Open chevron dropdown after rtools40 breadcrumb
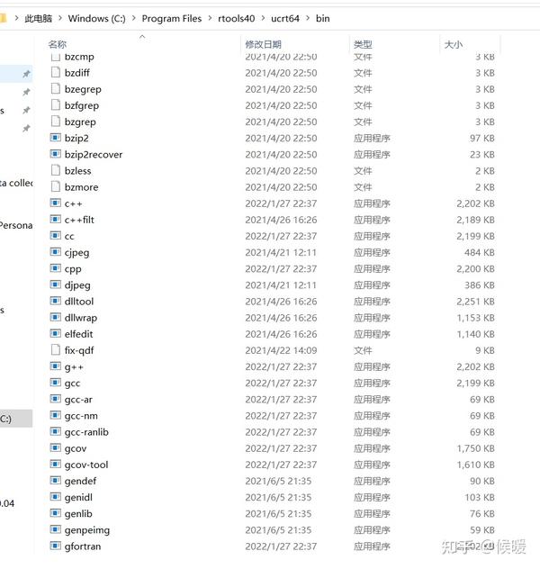The image size is (540, 569). (263, 18)
